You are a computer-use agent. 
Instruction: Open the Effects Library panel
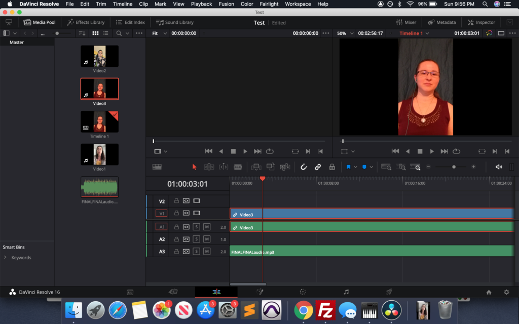pos(86,22)
